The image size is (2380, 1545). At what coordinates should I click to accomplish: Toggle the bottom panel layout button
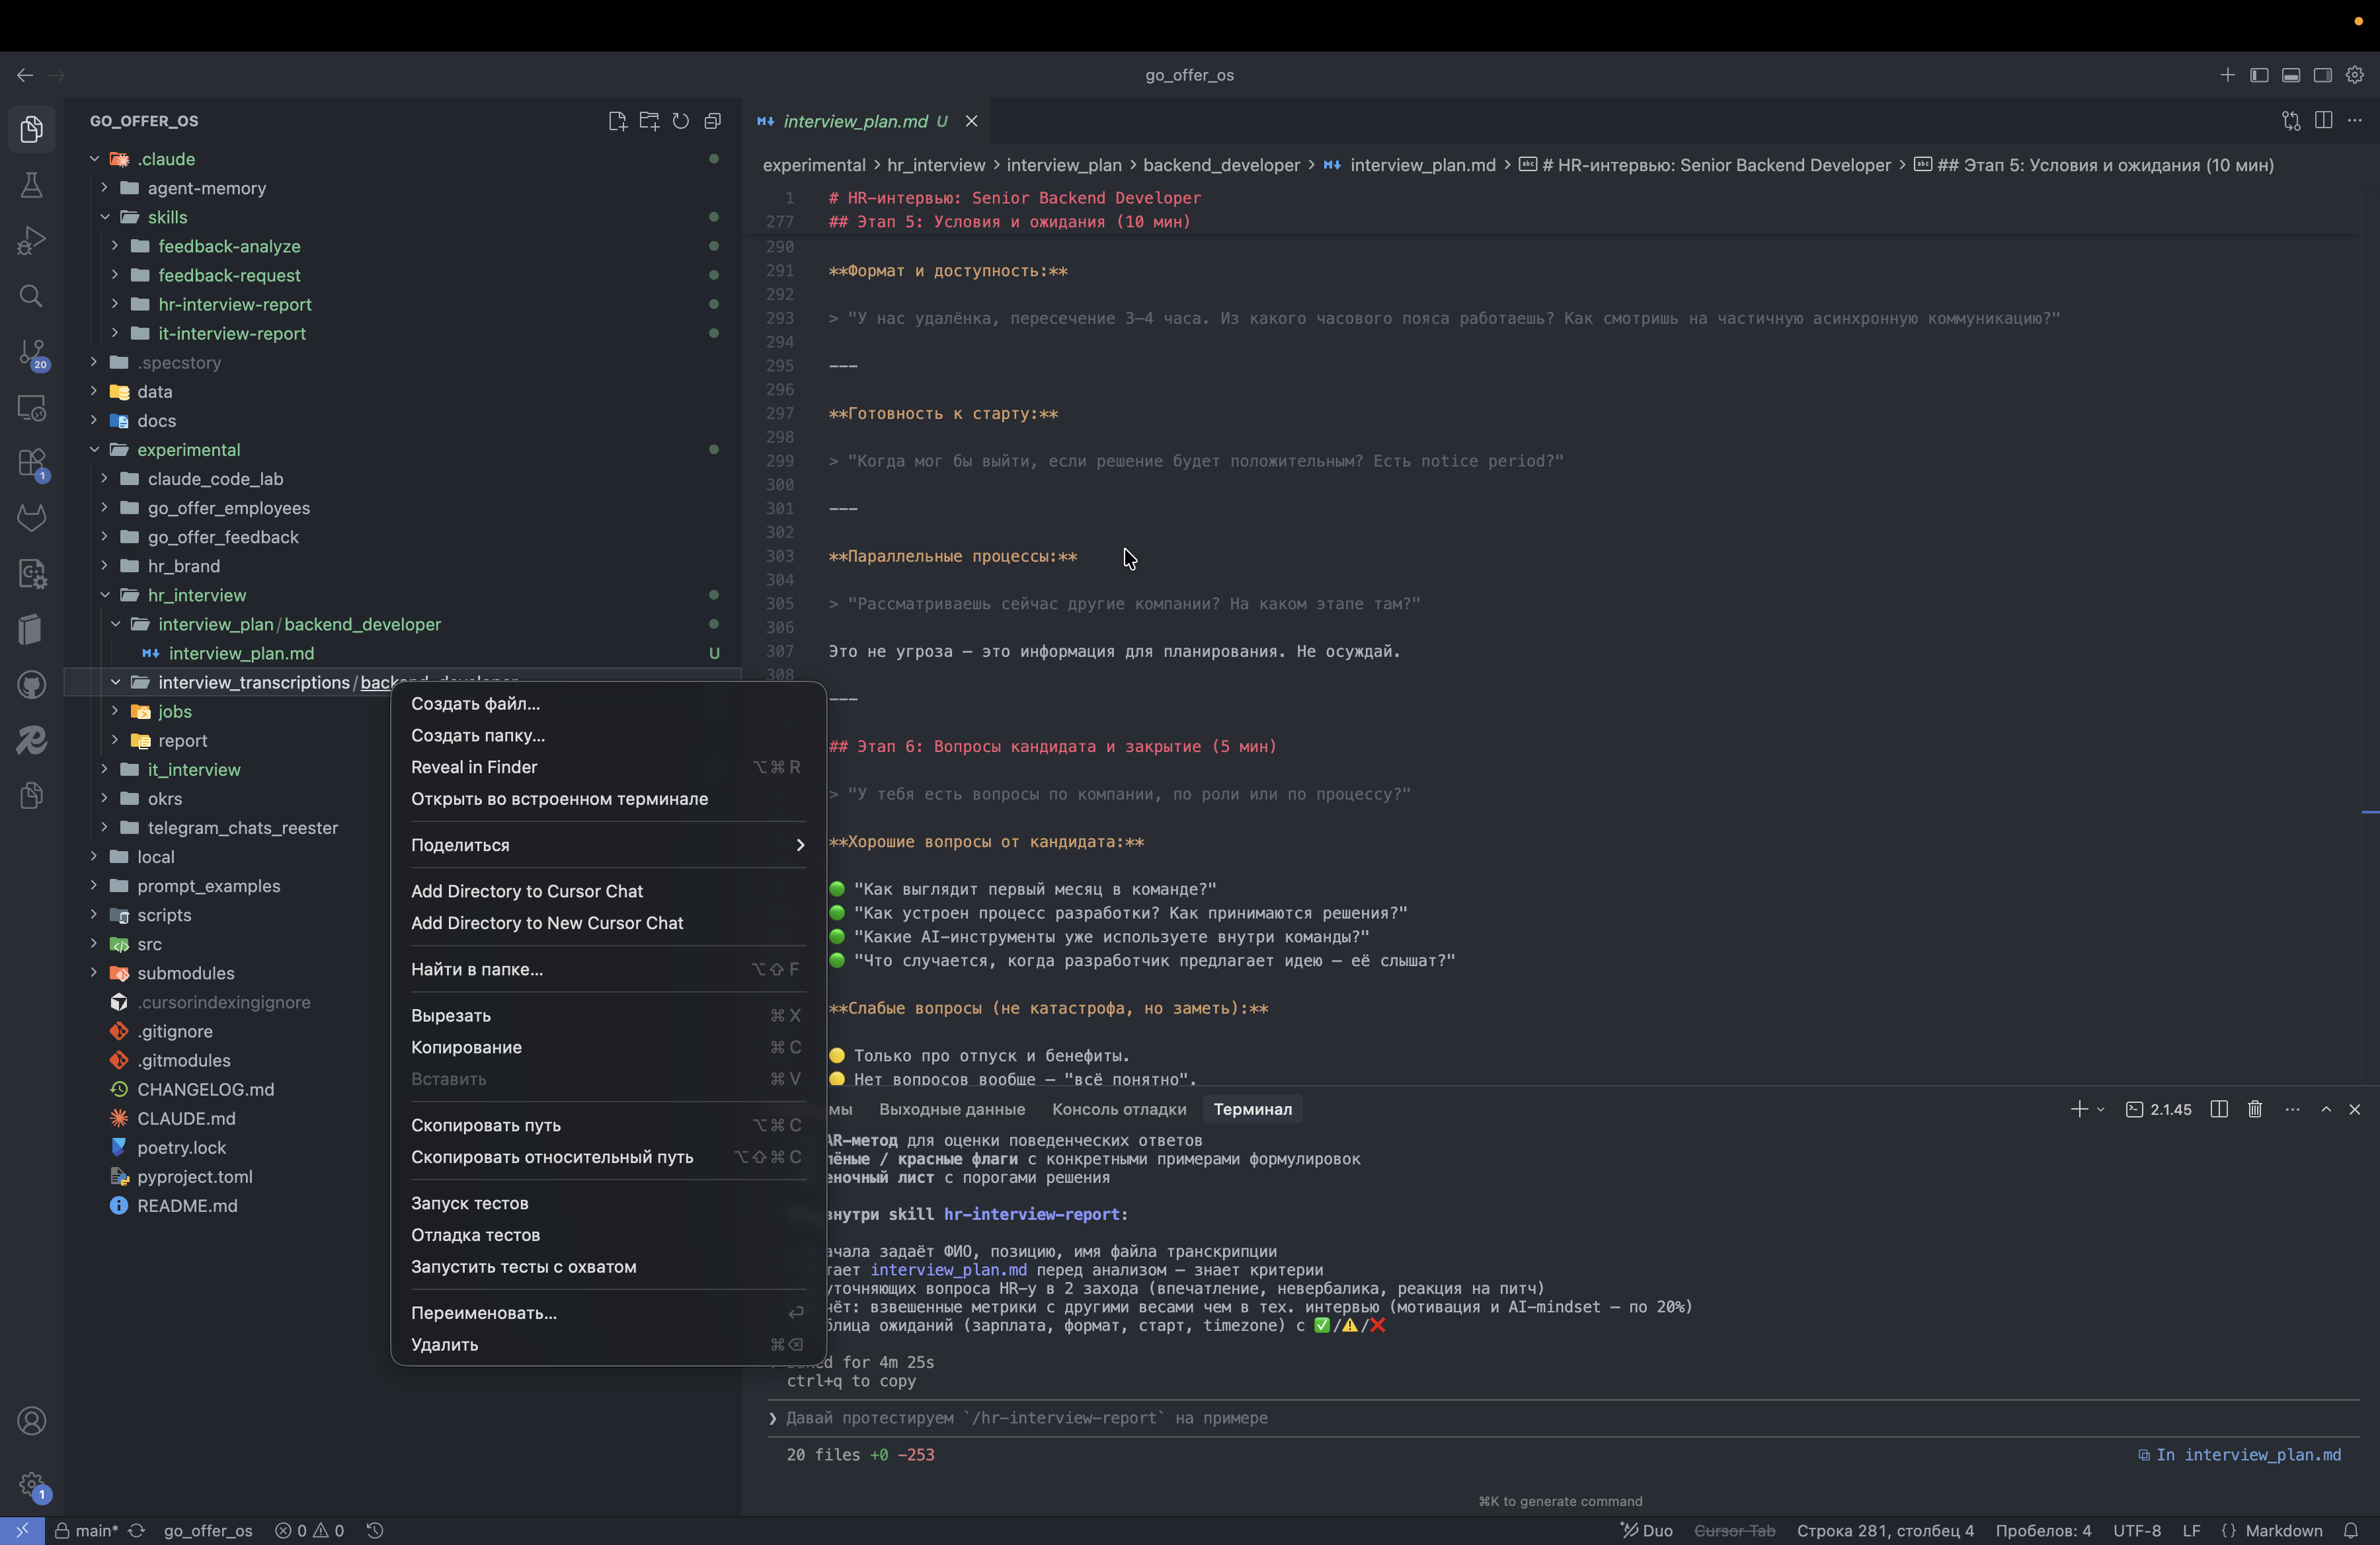[x=2291, y=75]
